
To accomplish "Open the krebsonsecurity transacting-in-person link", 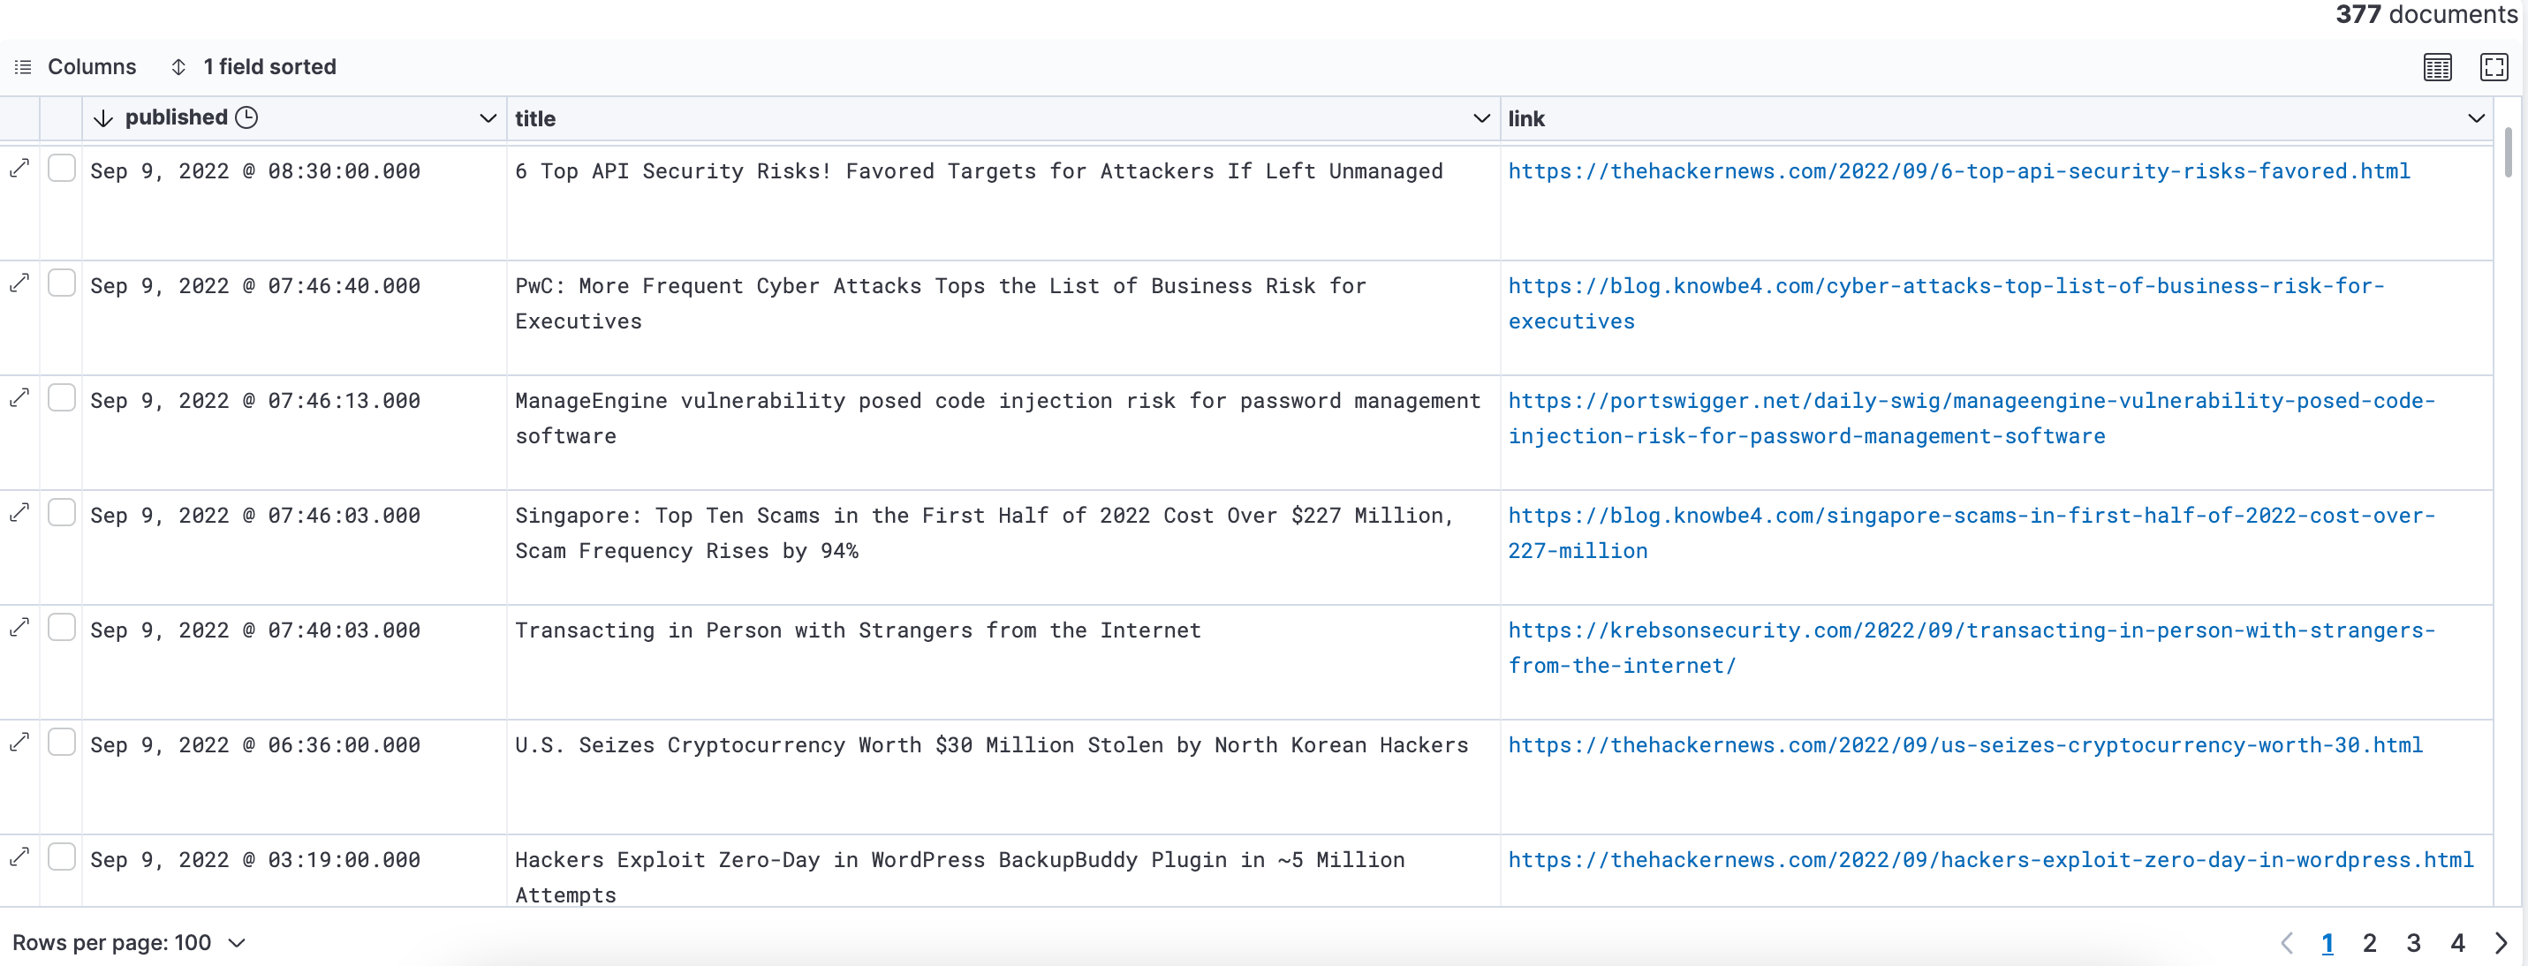I will 1972,648.
